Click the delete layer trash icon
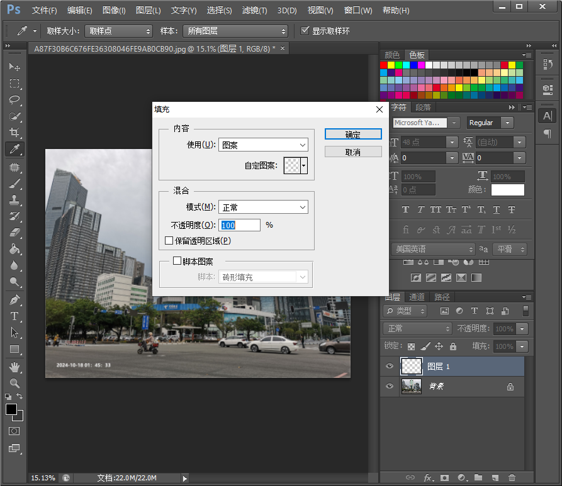This screenshot has width=562, height=486. pos(512,478)
